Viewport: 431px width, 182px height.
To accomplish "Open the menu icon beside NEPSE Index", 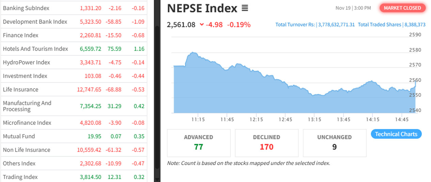I will coord(245,8).
